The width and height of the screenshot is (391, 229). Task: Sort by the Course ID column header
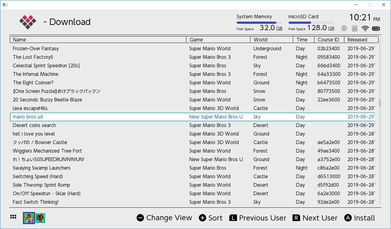329,40
